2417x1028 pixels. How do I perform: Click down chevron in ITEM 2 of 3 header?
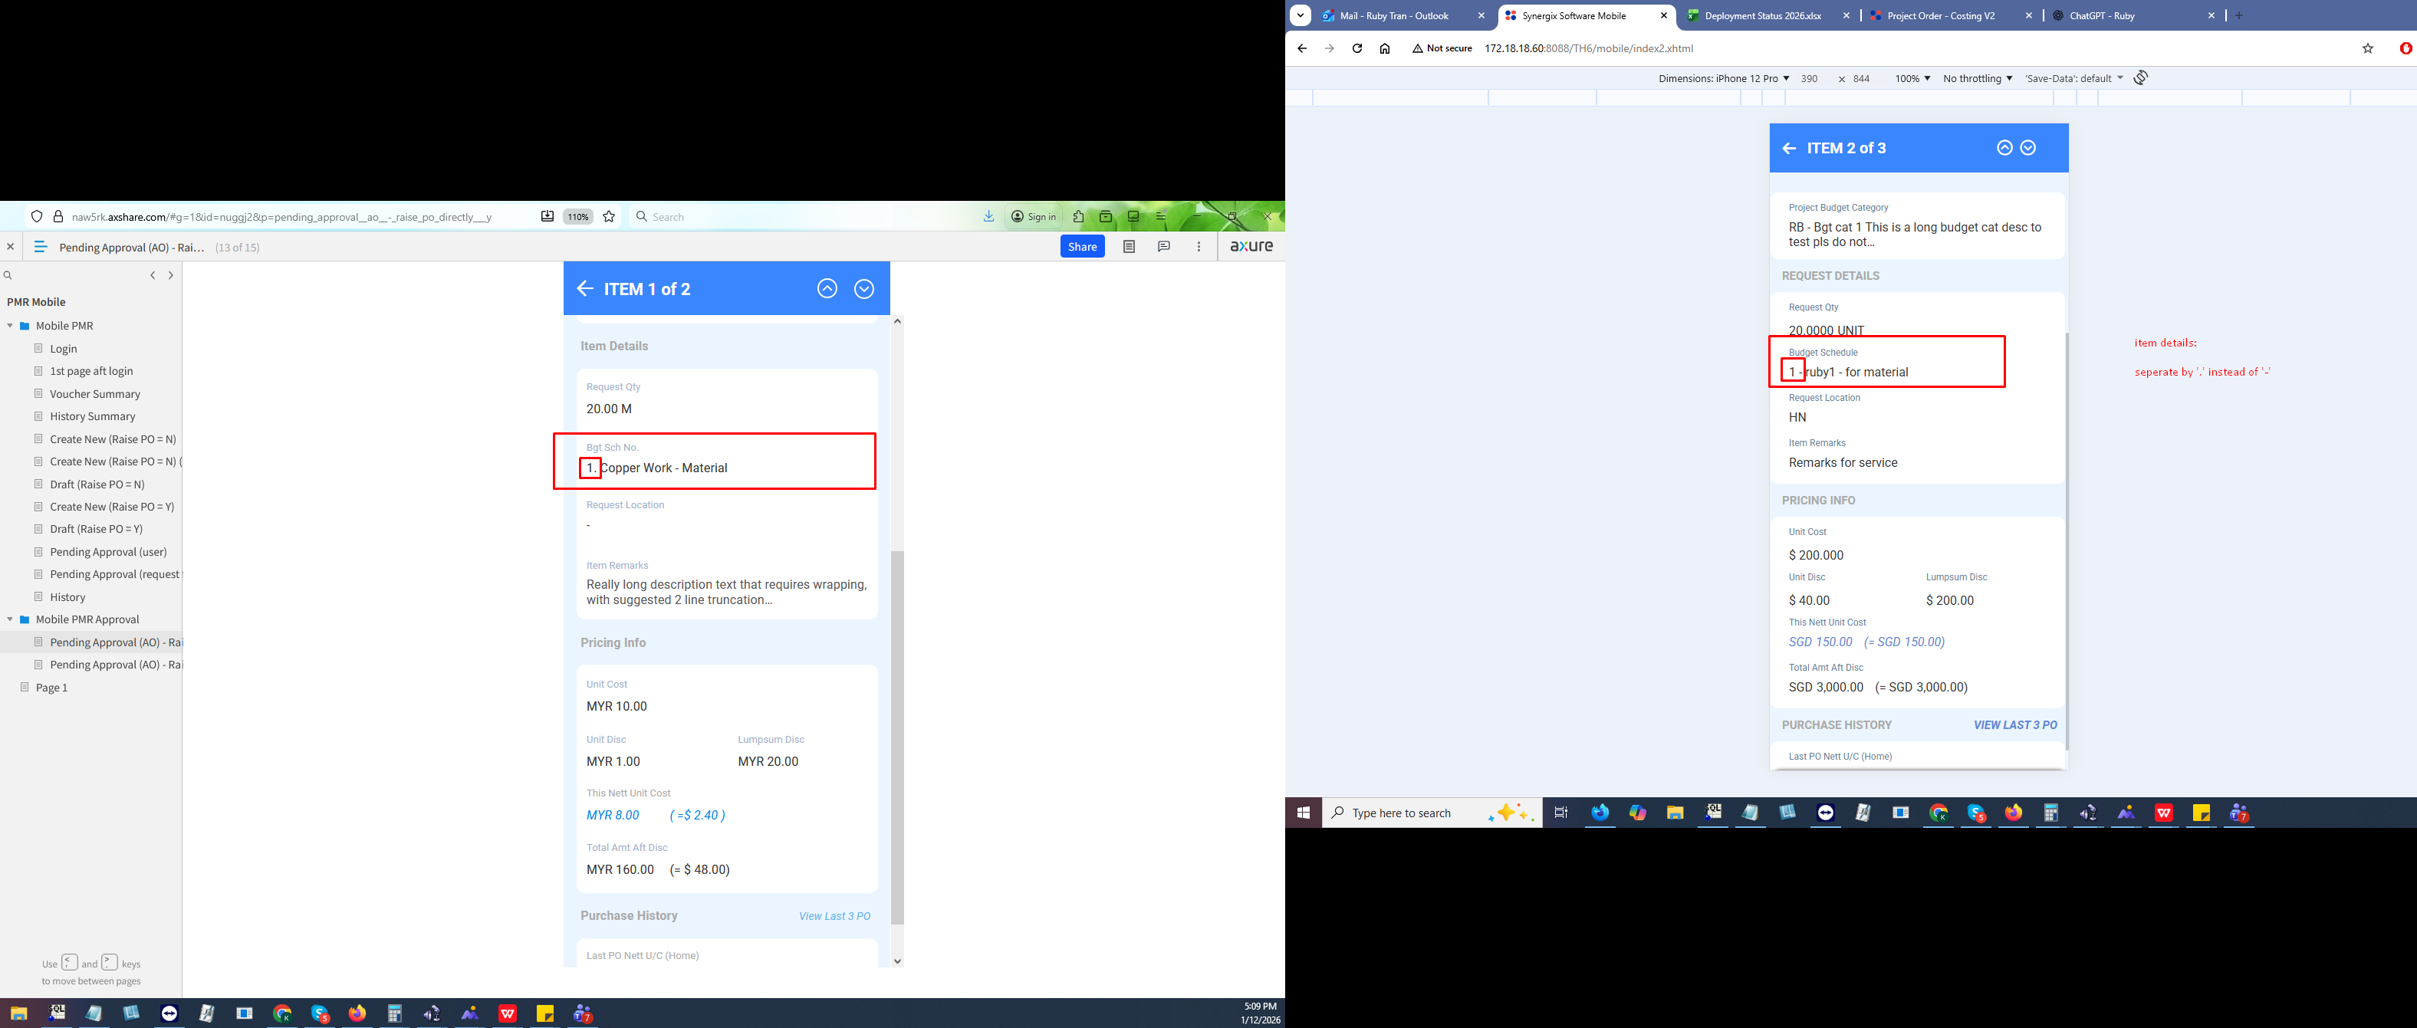click(x=2028, y=148)
